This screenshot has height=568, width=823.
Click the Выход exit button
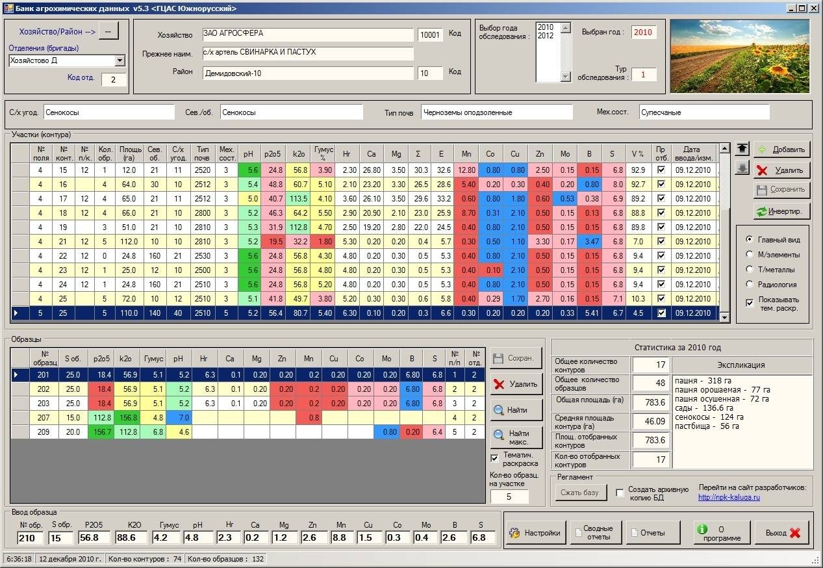coord(782,533)
